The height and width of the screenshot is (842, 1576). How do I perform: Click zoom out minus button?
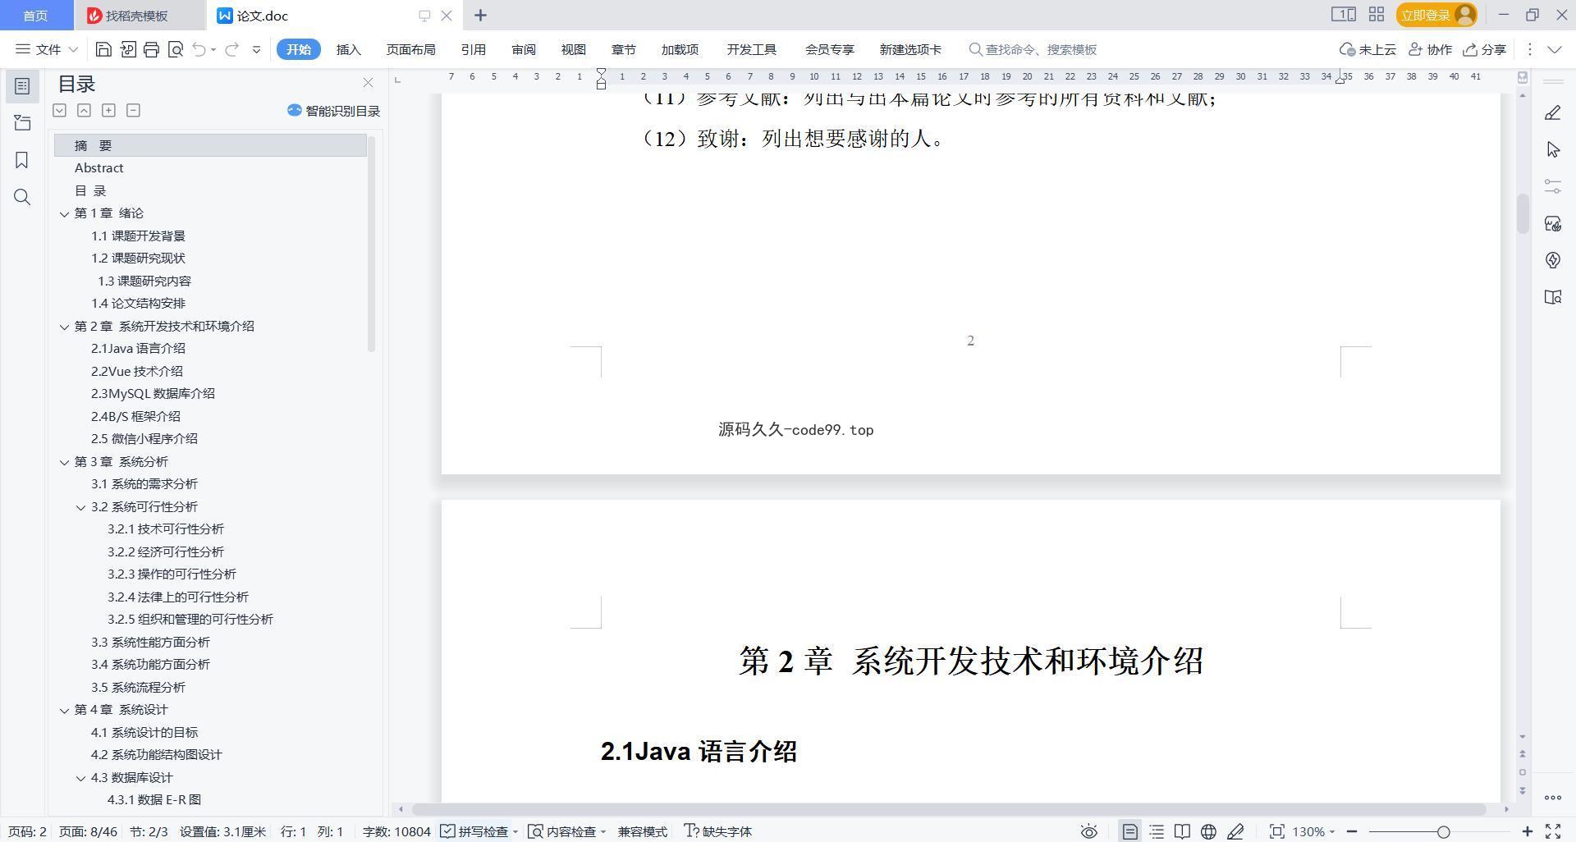(1352, 831)
